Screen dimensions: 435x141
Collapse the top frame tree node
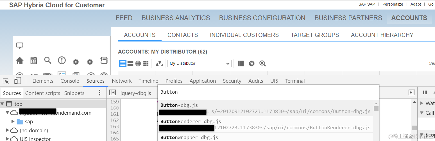(3, 104)
